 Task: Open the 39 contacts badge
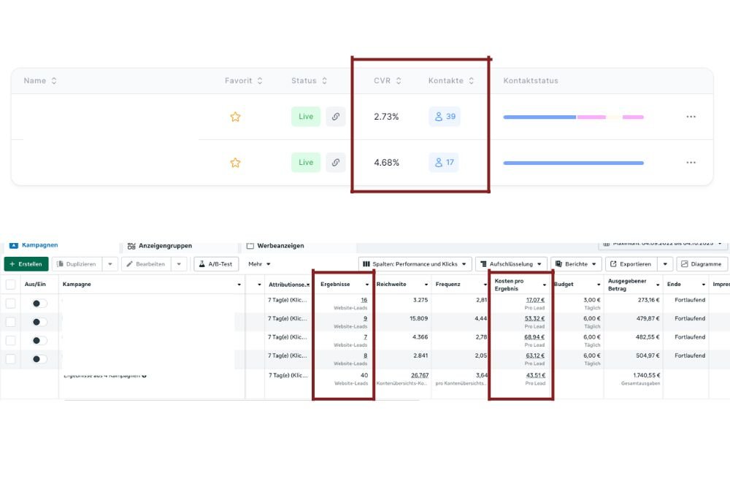pos(445,117)
